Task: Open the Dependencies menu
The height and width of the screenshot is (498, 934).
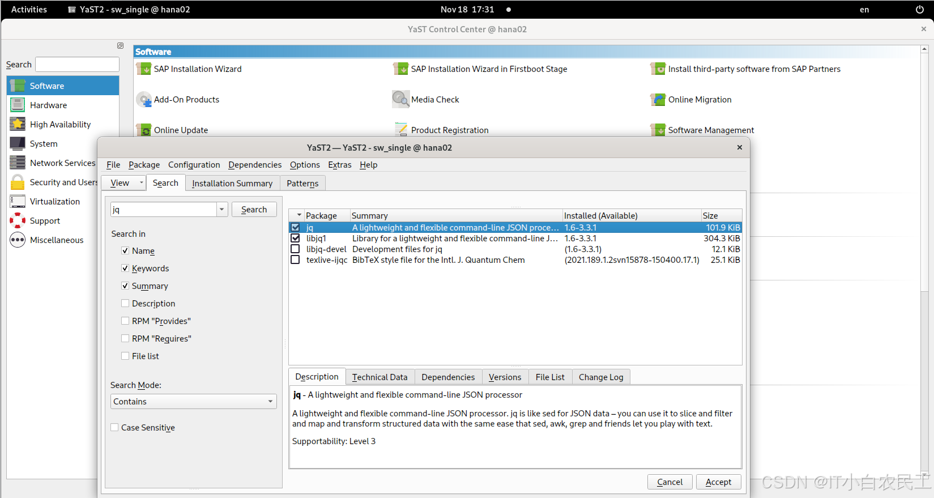Action: click(x=255, y=165)
